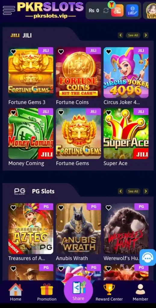
Task: Go to Home in bottom bar
Action: [x=16, y=292]
